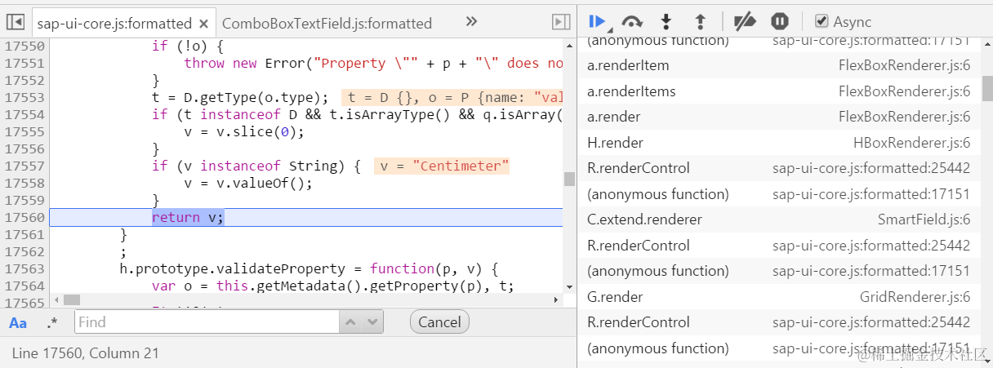The height and width of the screenshot is (368, 993).
Task: Focus the Find input field
Action: pos(207,321)
